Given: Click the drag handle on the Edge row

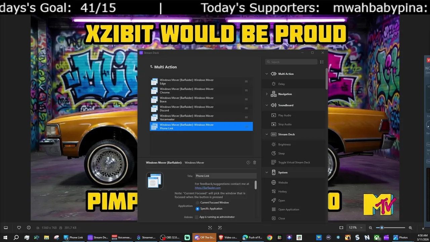Looking at the screenshot, I should 246,82.
